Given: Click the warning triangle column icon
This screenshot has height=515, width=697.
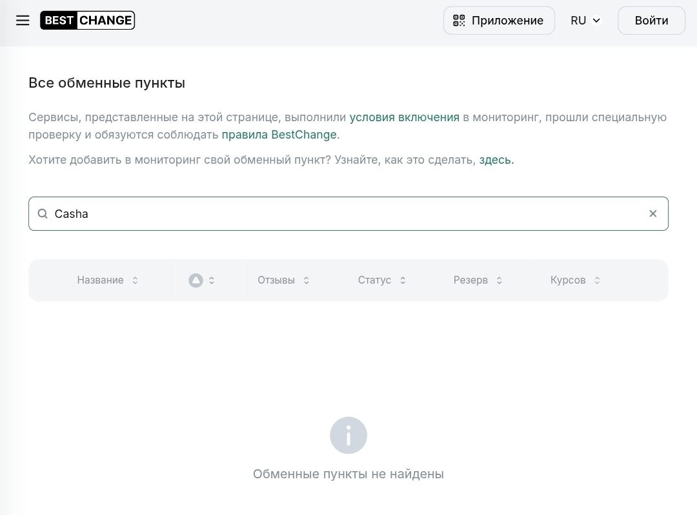Looking at the screenshot, I should (196, 280).
